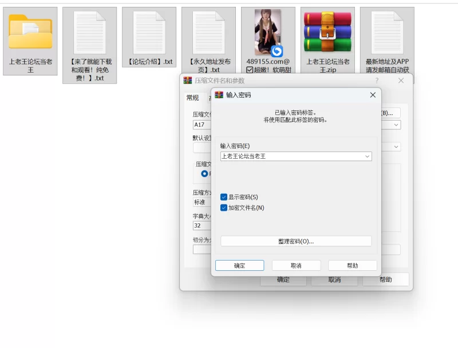Select the 【来了就能下载和观看！纯免费！】.txt file icon
Image resolution: width=458 pixels, height=348 pixels.
click(90, 33)
